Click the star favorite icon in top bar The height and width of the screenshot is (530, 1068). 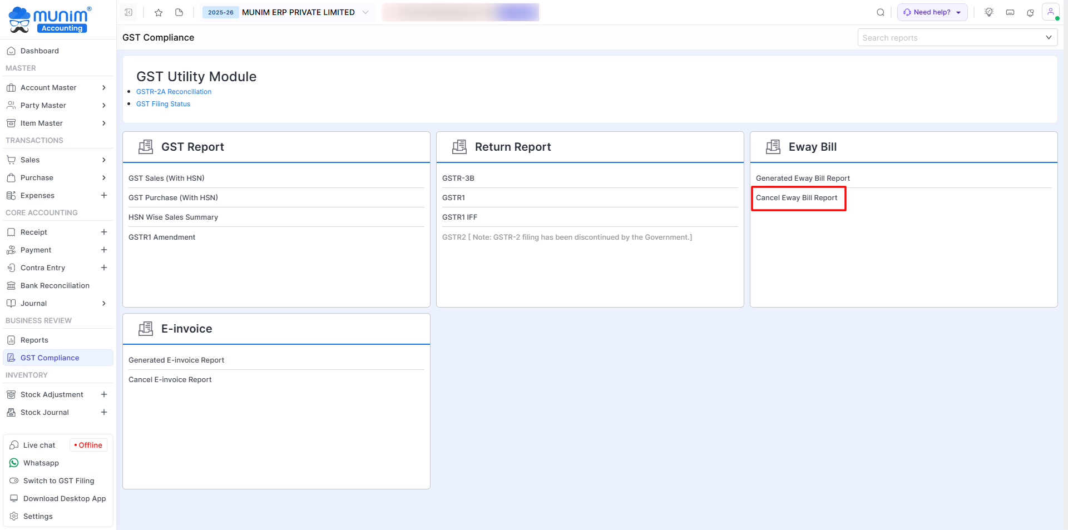(x=159, y=12)
